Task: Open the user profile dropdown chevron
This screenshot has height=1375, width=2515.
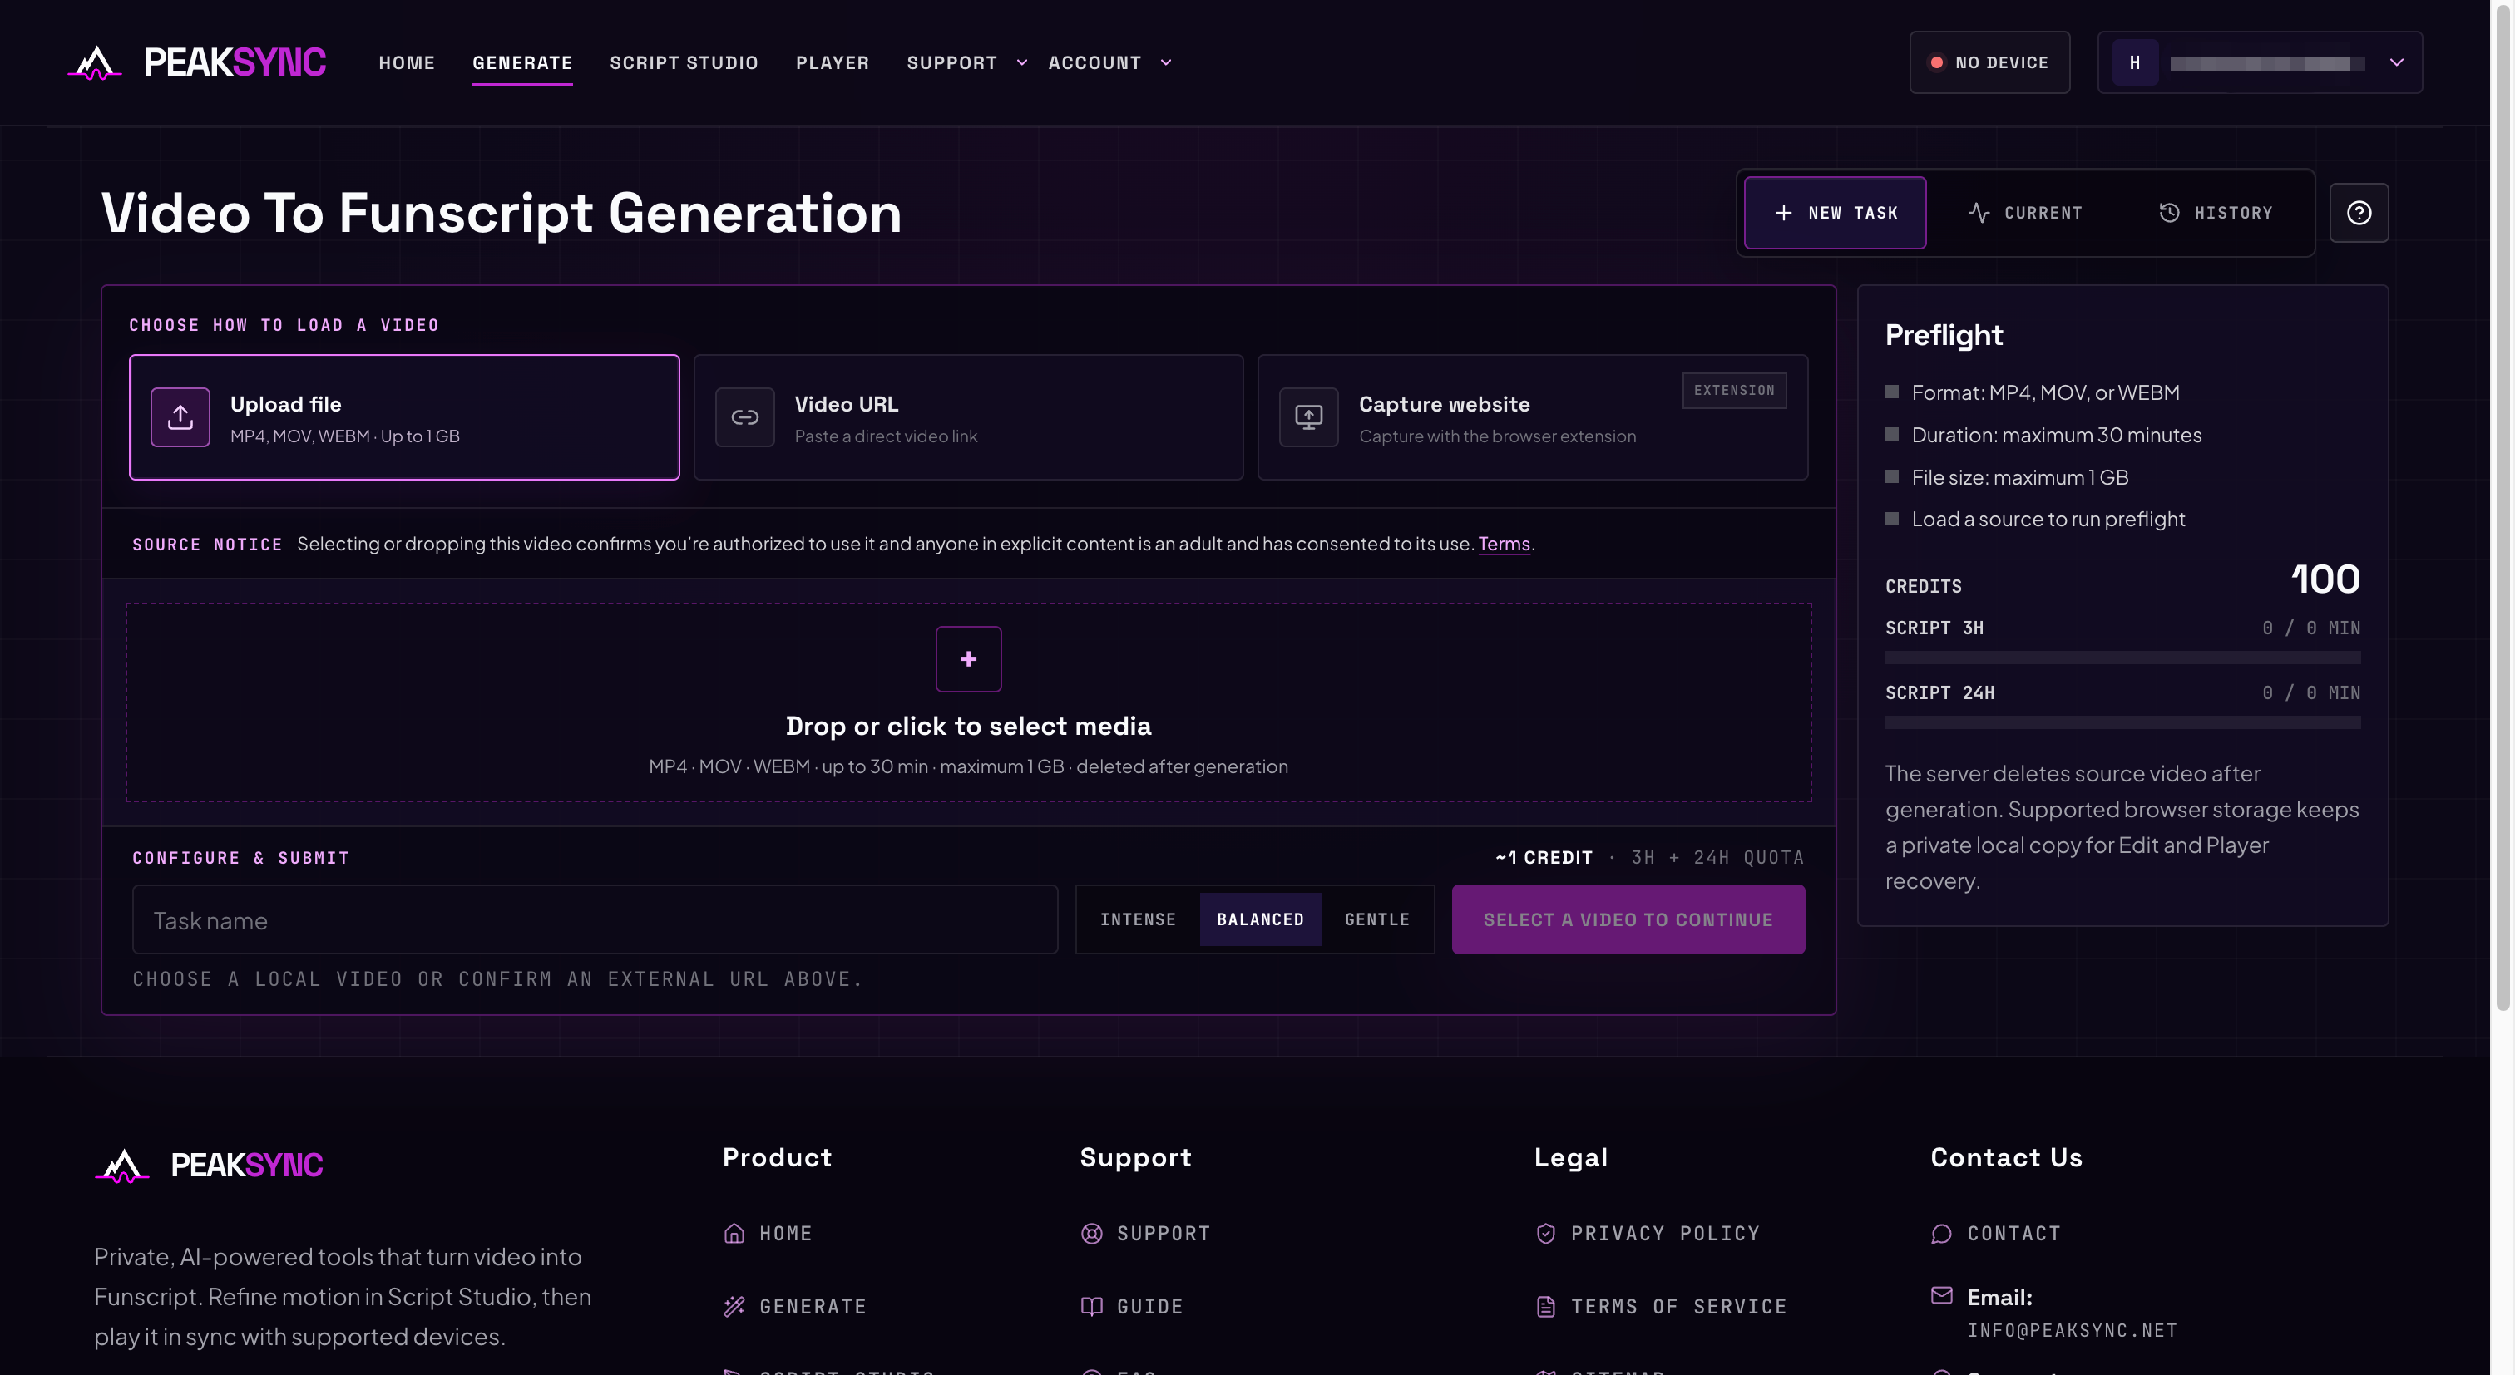Action: (x=2396, y=62)
